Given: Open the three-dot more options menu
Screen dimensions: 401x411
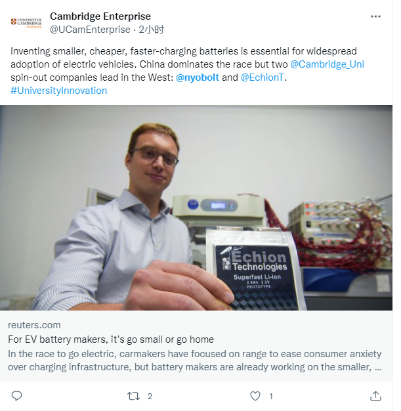Looking at the screenshot, I should click(x=375, y=16).
